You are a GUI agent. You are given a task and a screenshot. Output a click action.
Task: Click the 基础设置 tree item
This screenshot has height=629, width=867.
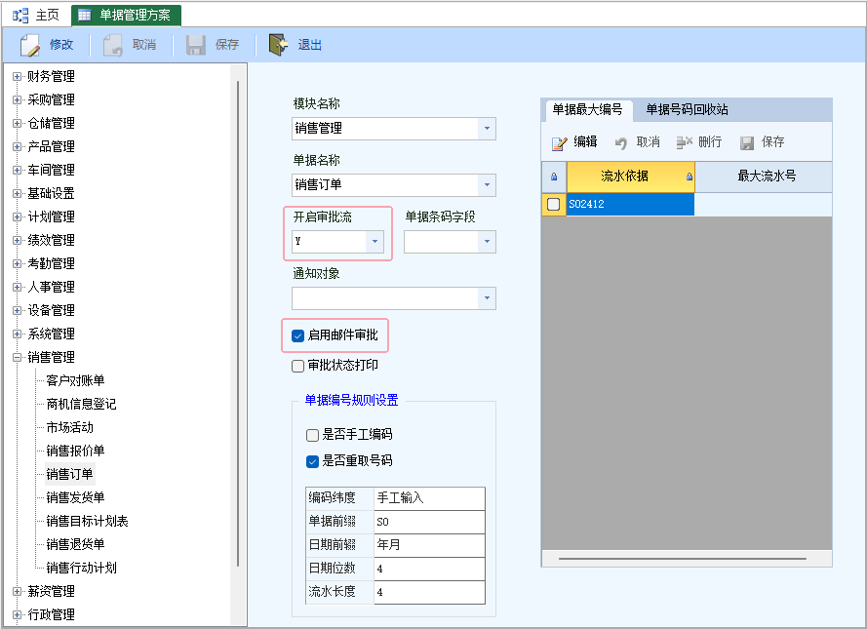(x=51, y=193)
